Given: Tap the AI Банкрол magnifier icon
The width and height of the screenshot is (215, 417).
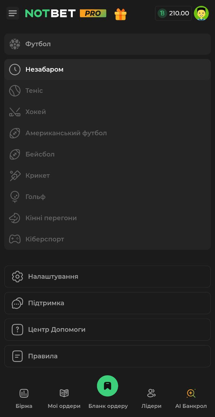Looking at the screenshot, I should [191, 393].
